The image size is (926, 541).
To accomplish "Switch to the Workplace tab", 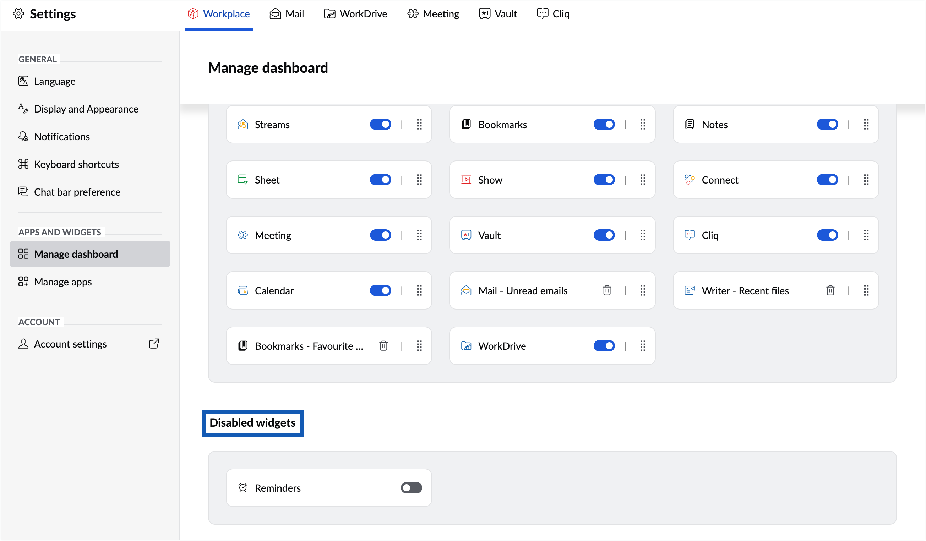I will pos(219,14).
